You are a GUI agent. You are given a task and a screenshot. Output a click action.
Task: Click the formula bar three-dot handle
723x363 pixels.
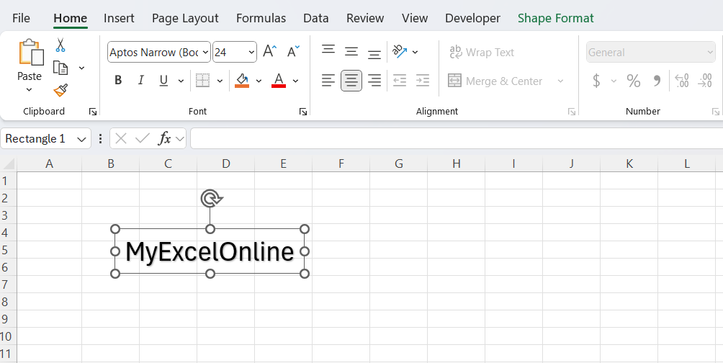(100, 138)
